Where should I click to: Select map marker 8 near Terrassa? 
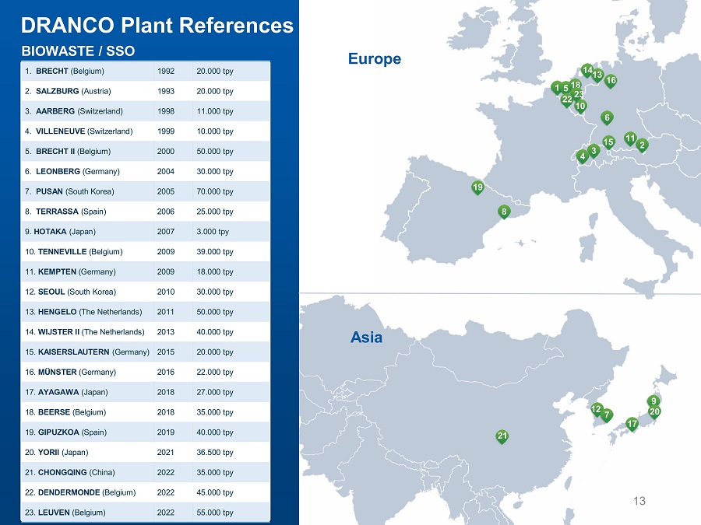point(505,211)
